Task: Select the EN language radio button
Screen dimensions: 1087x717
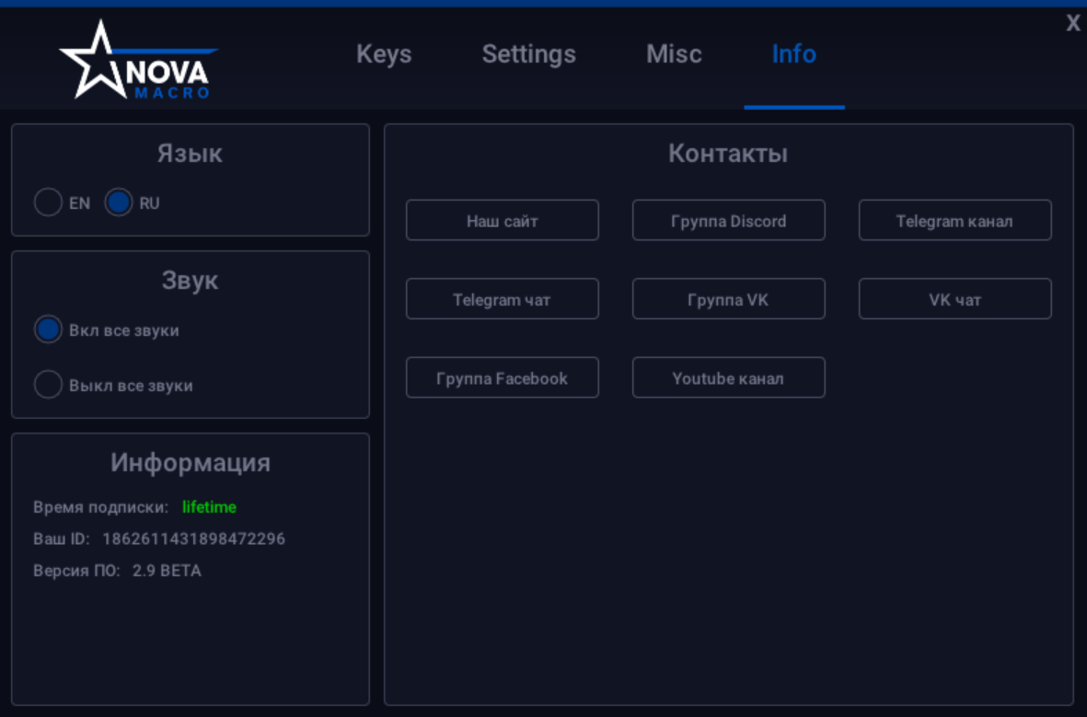Action: (x=48, y=202)
